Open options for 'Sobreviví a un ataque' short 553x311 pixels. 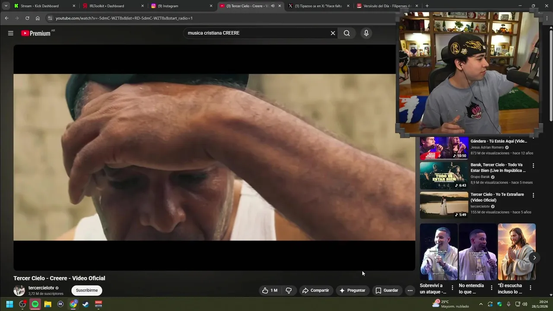click(452, 288)
